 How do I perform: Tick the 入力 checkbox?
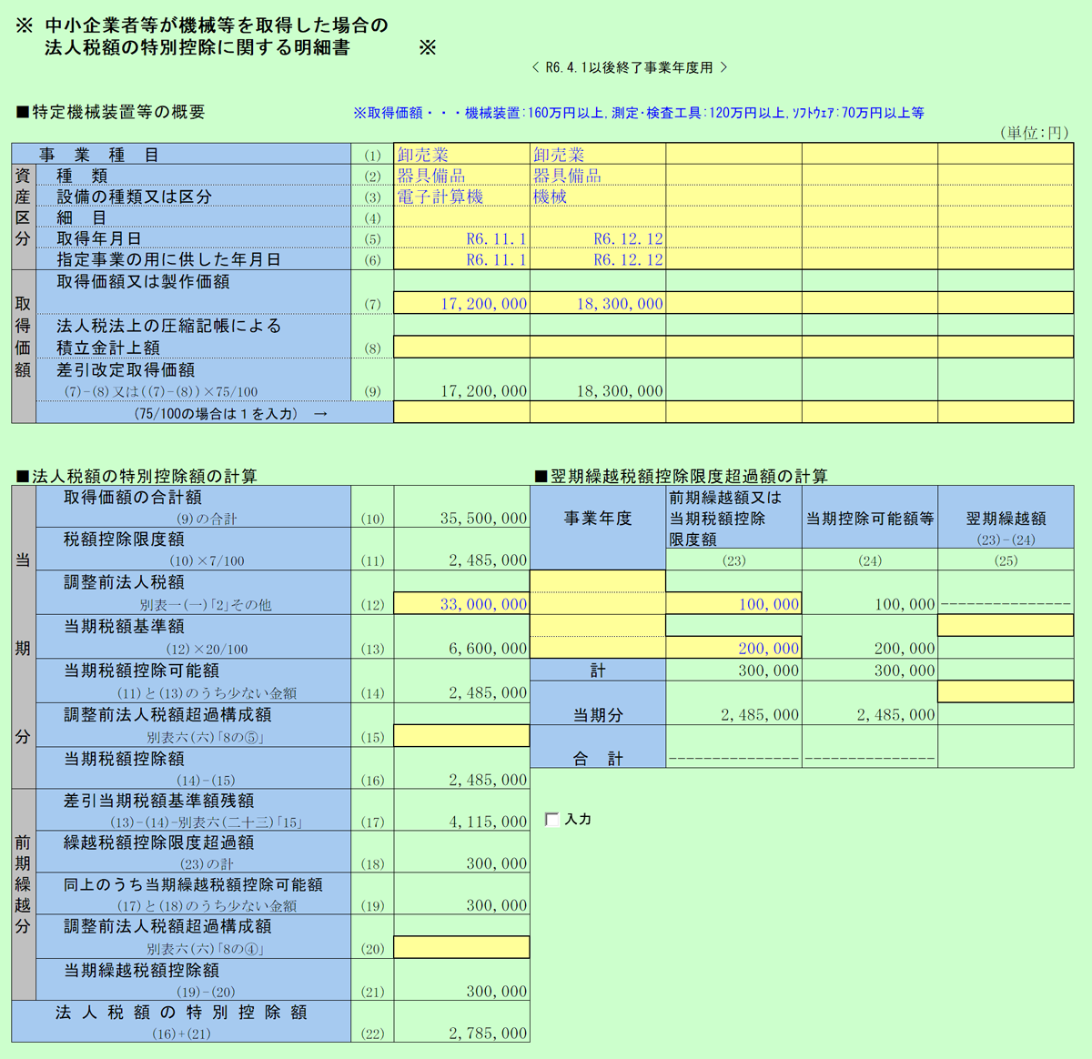pos(551,819)
